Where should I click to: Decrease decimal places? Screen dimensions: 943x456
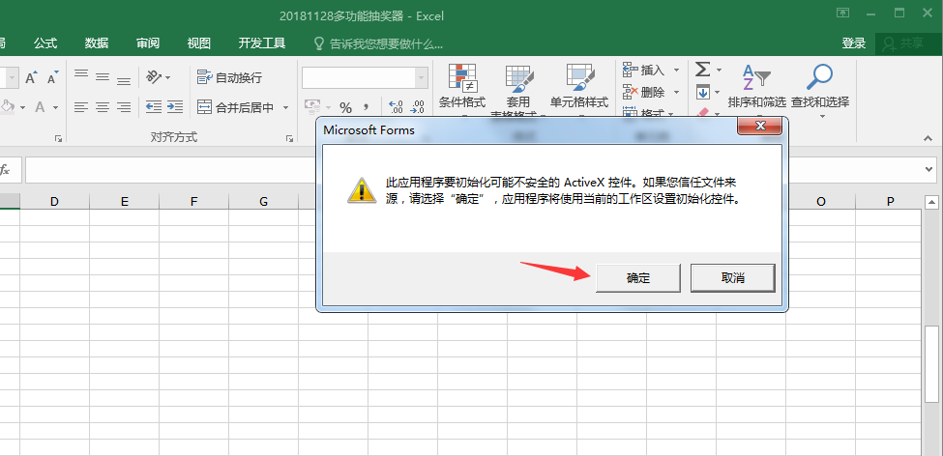pyautogui.click(x=418, y=107)
